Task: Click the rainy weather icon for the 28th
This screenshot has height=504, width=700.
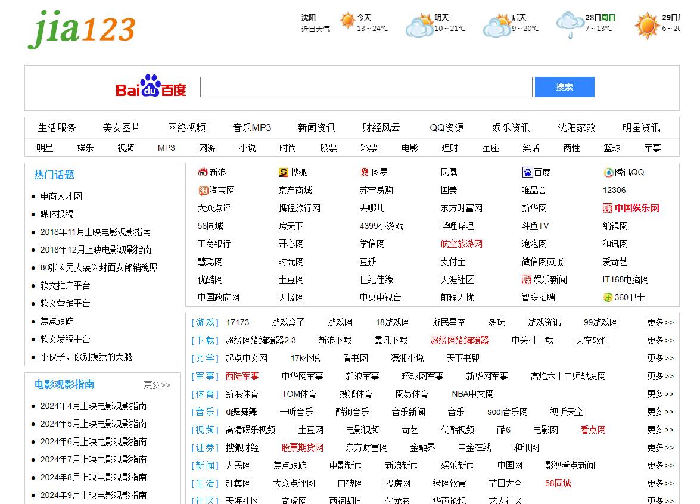Action: click(570, 24)
